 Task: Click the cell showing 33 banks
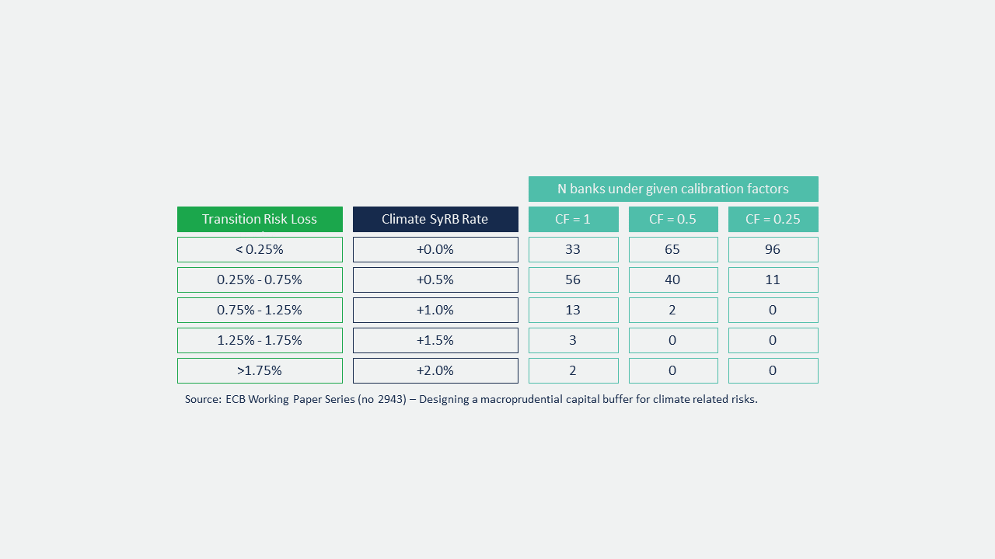[x=573, y=249]
